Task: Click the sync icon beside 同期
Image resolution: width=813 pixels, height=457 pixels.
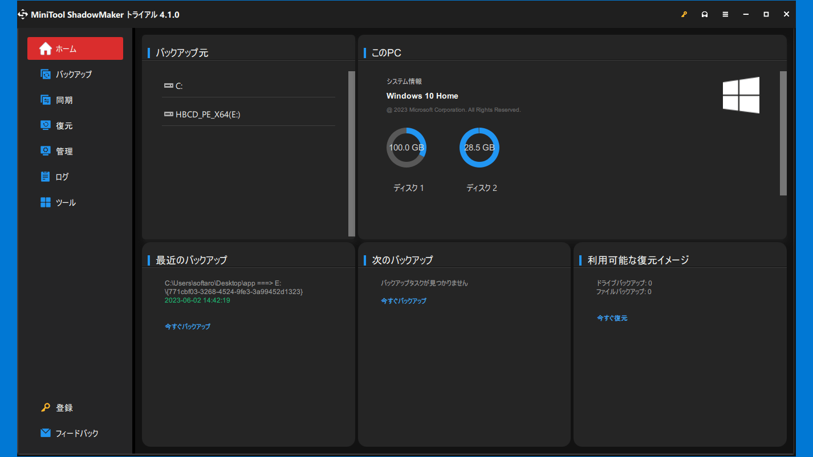Action: (46, 100)
